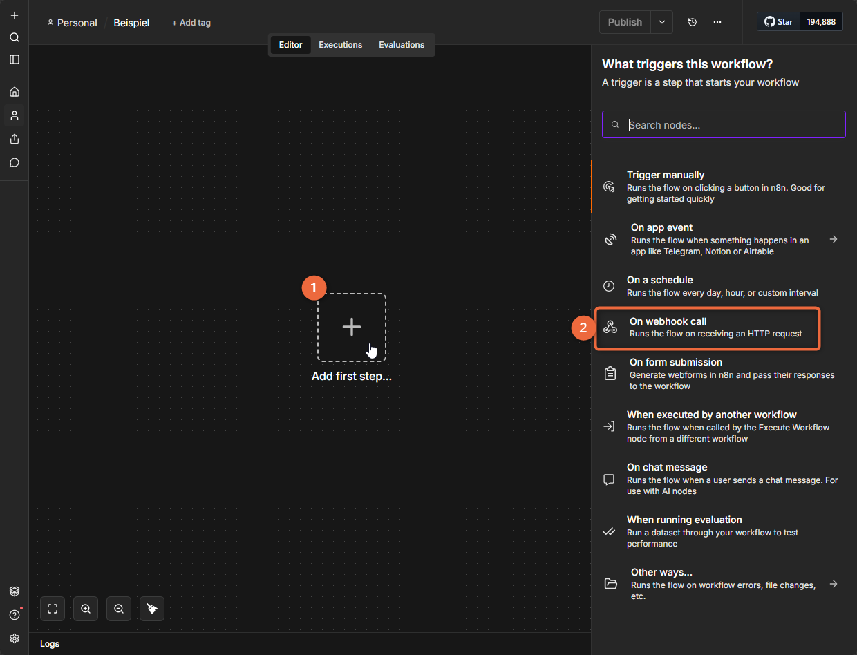Click the sidebar share/upload icon

tap(15, 139)
